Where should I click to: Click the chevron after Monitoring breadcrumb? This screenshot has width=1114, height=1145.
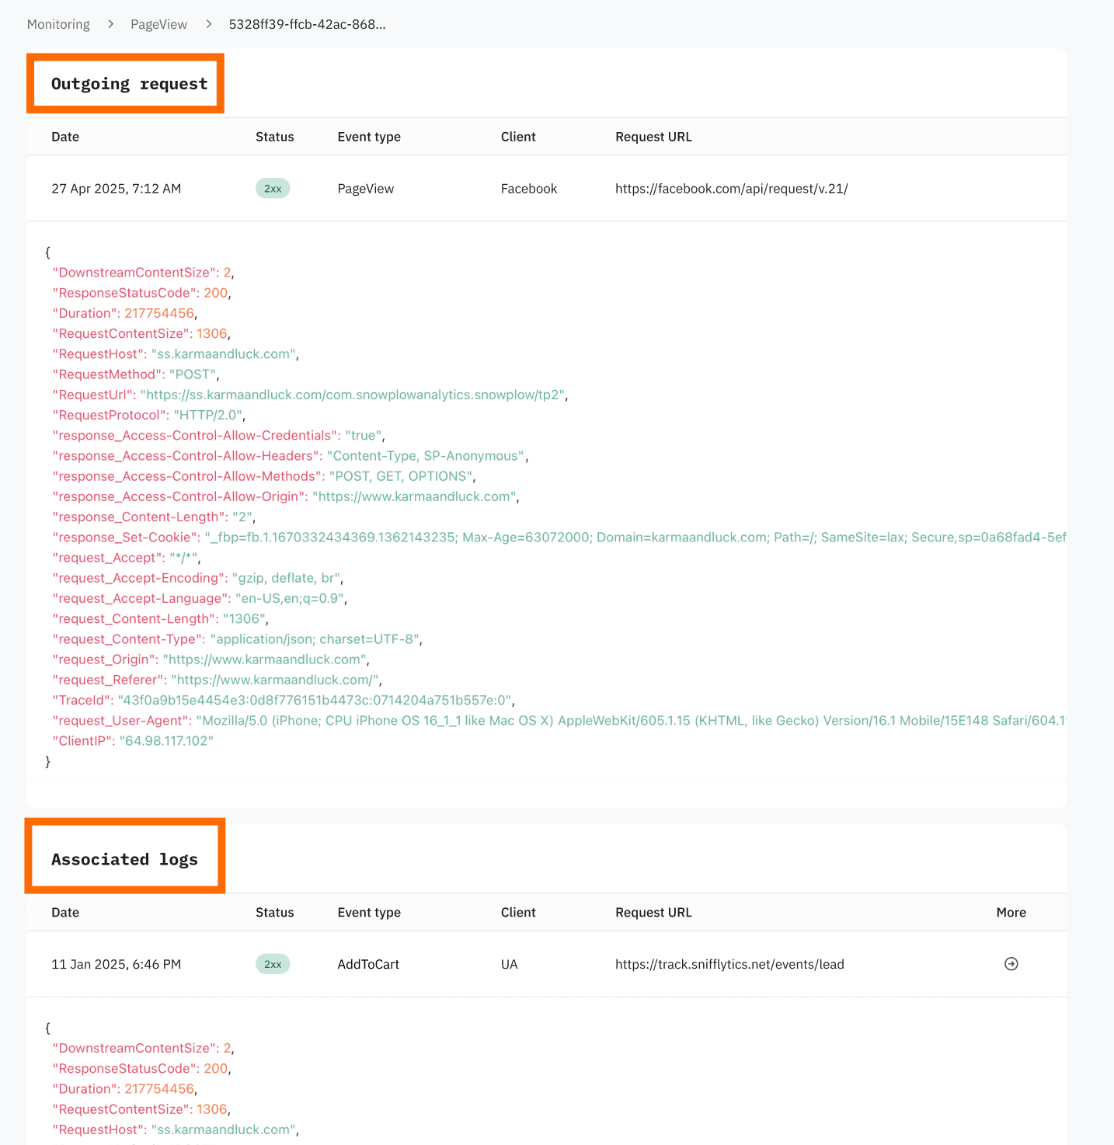click(111, 24)
